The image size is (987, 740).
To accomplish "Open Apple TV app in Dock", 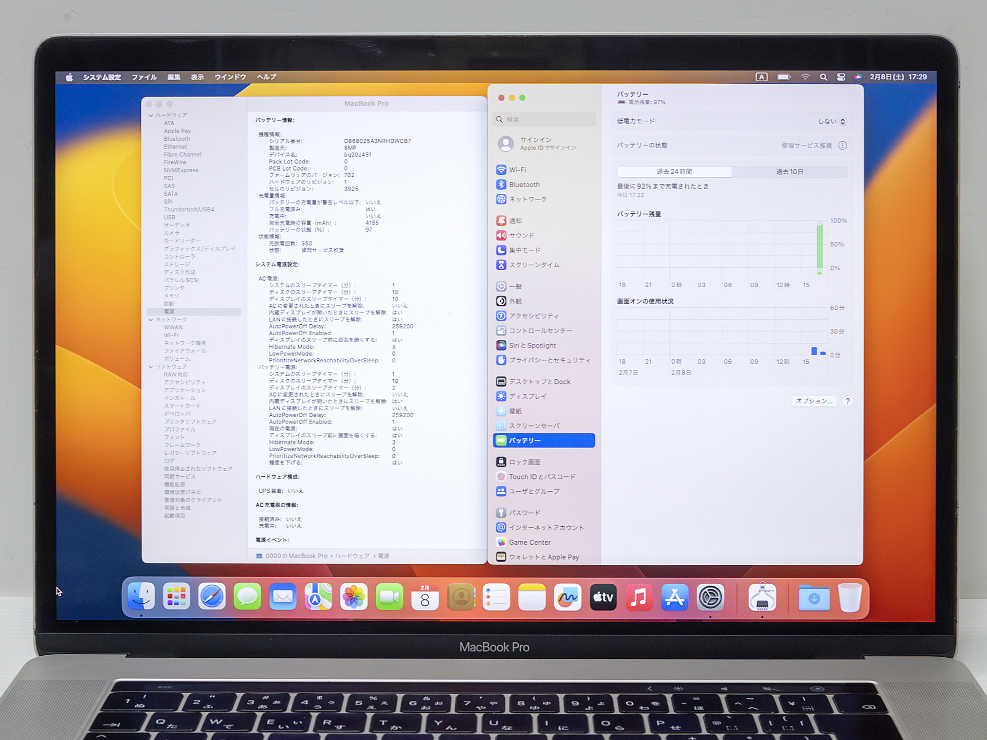I will 603,597.
